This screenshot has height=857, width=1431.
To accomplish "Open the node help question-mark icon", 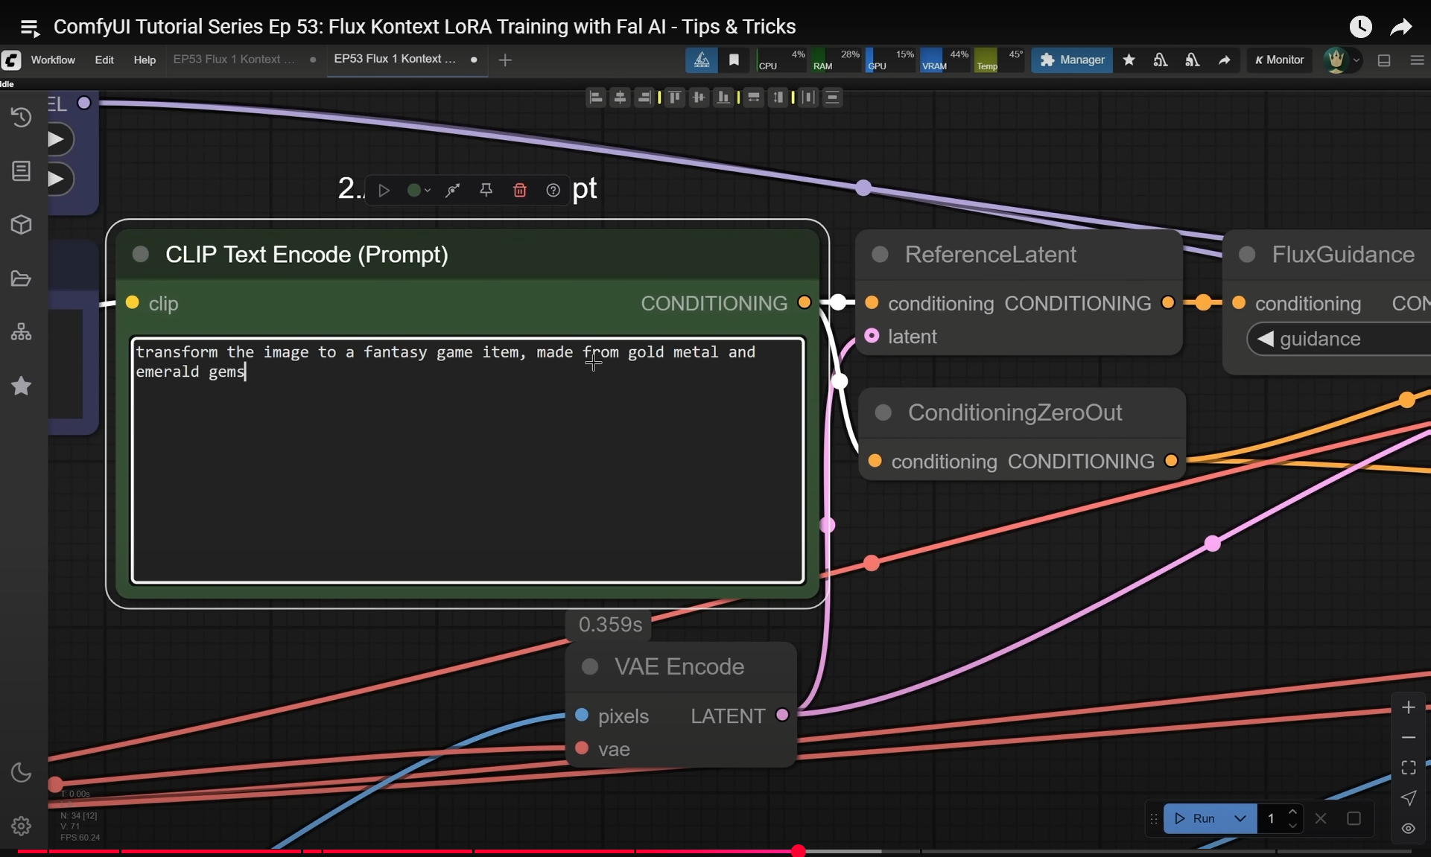I will coord(553,191).
